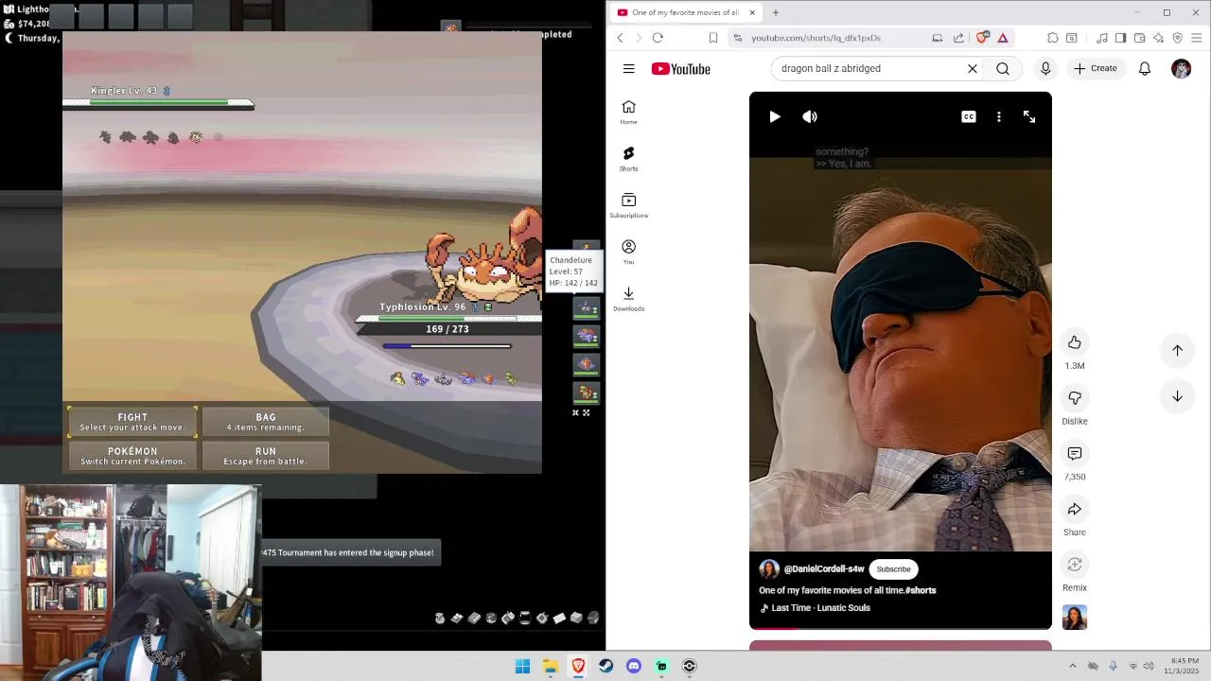1211x681 pixels.
Task: Dislike the Shorts video
Action: click(1075, 398)
